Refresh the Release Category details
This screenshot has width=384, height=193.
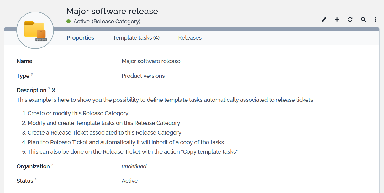(x=350, y=20)
